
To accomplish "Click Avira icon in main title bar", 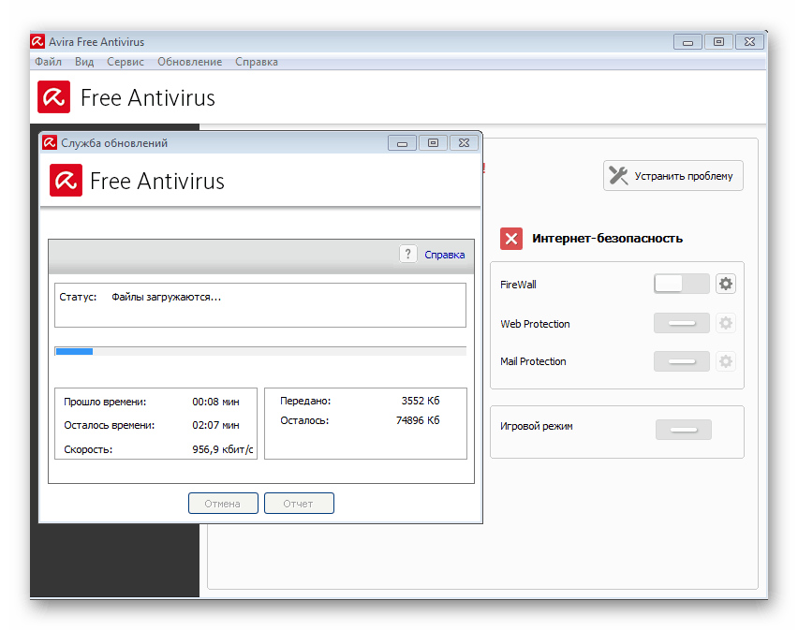I will pos(37,42).
